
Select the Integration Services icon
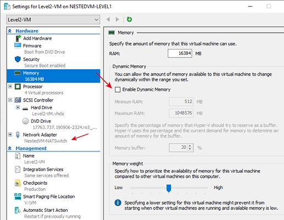tap(18, 170)
